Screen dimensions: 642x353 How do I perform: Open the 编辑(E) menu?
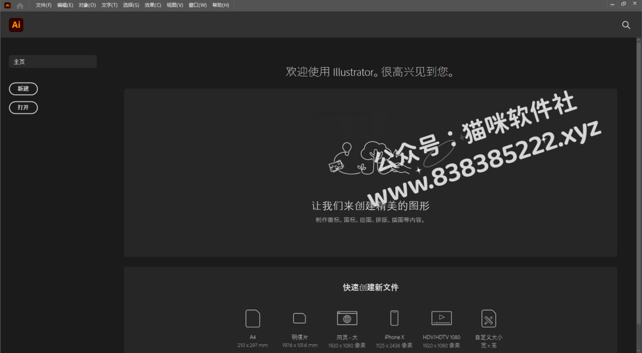click(65, 5)
